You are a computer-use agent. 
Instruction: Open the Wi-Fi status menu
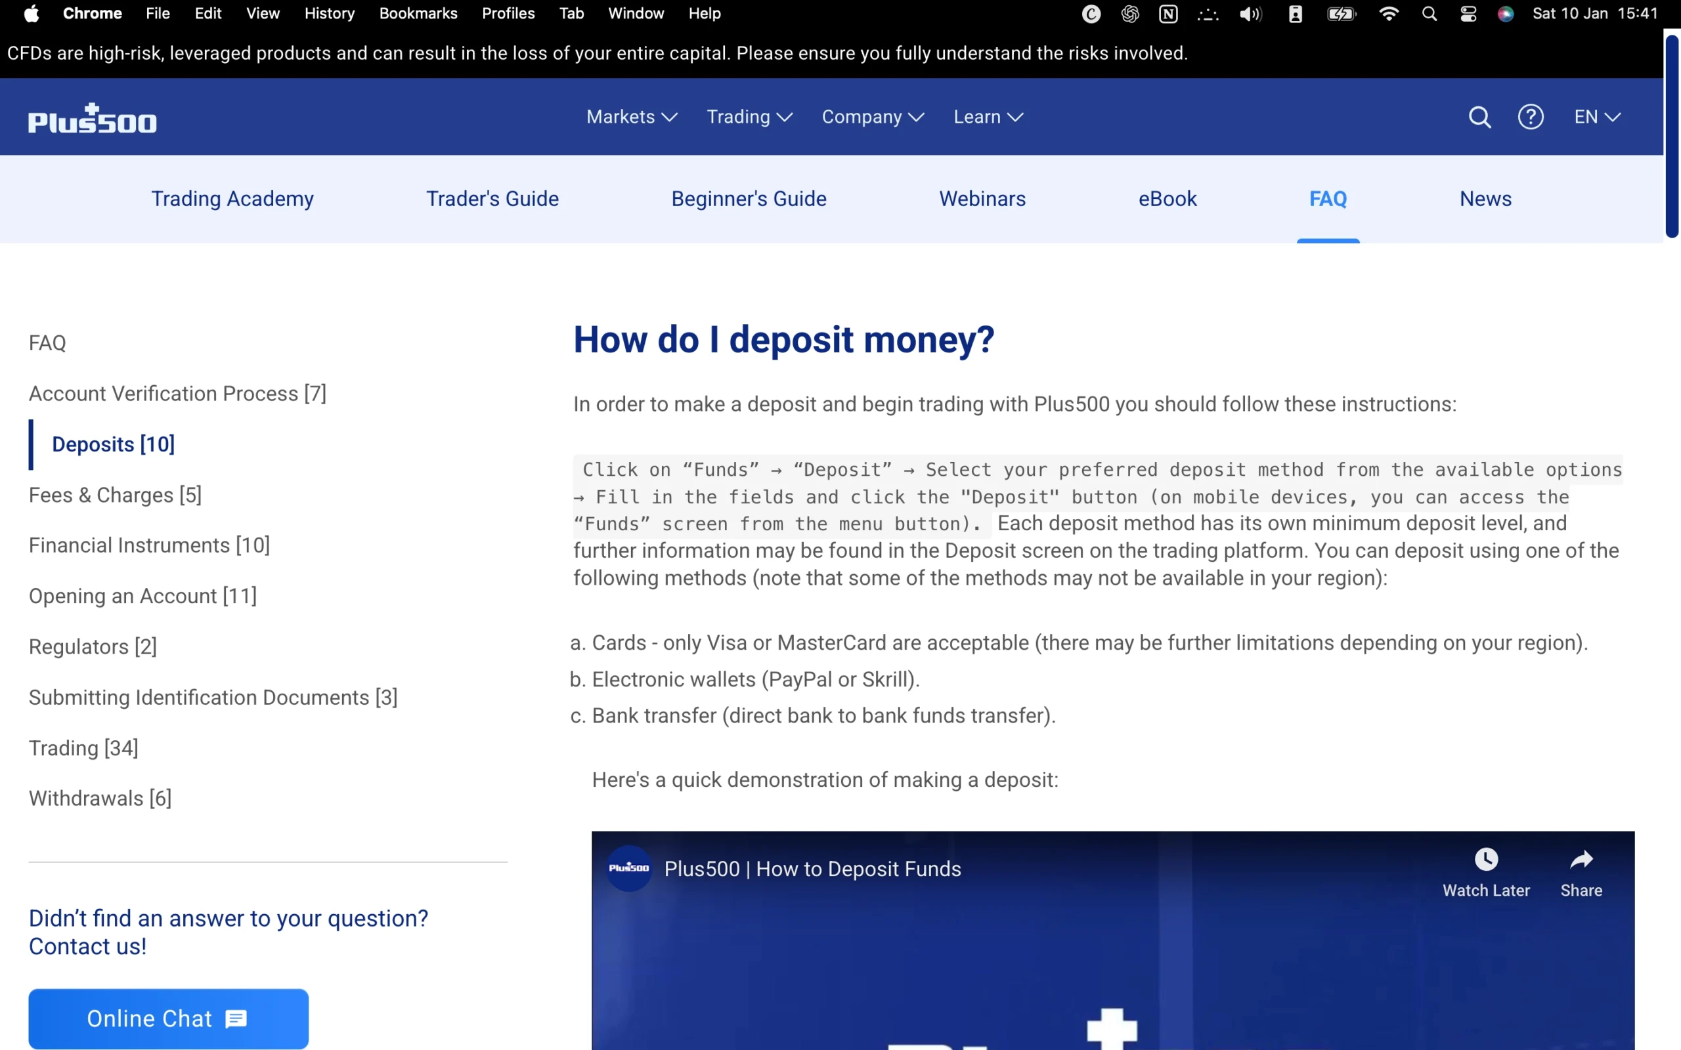click(x=1388, y=13)
